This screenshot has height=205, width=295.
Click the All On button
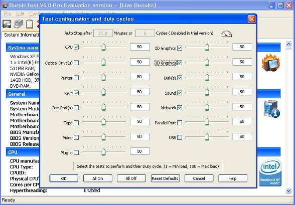tap(98, 178)
